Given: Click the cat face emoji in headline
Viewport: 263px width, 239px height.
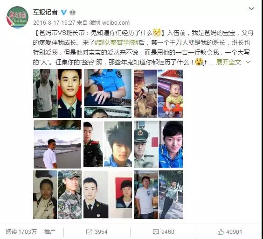Looking at the screenshot, I should click(157, 32).
